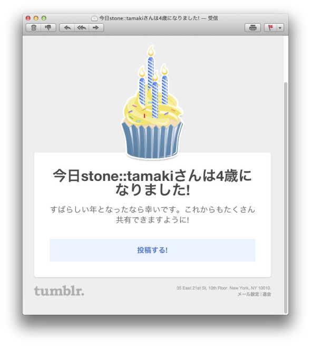
Task: Click the tumblr. logo
Action: click(x=59, y=291)
